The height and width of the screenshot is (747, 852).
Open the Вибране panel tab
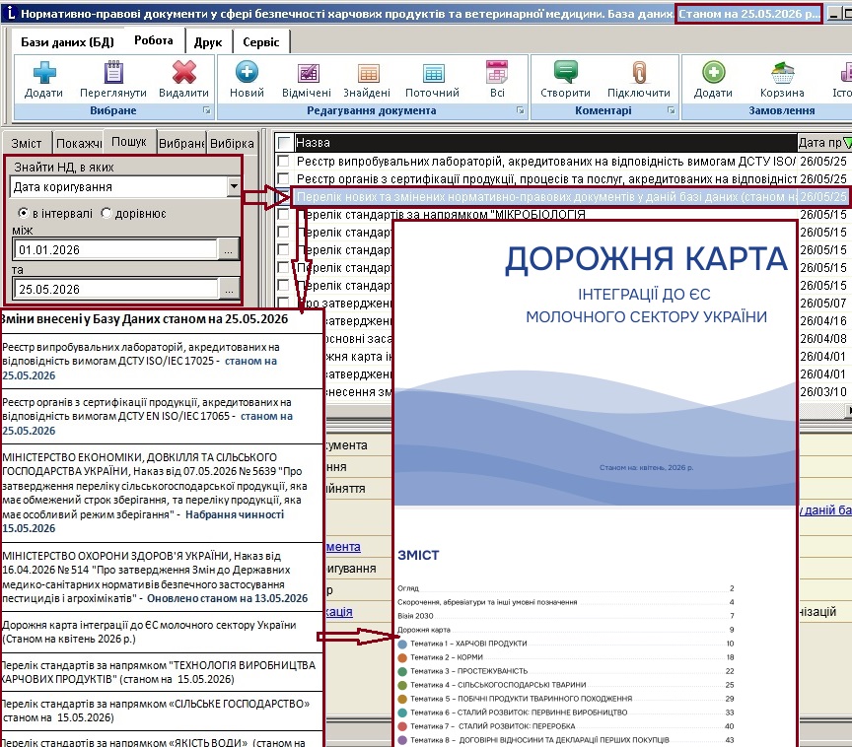click(x=181, y=143)
